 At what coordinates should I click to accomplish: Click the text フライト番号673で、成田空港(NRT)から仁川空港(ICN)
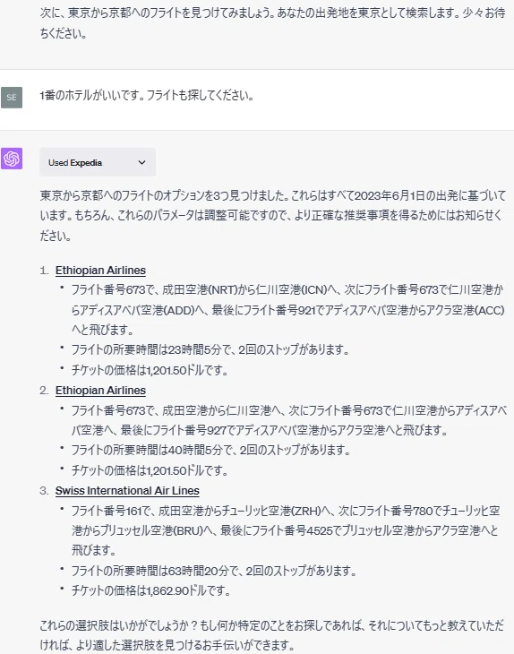(x=288, y=310)
